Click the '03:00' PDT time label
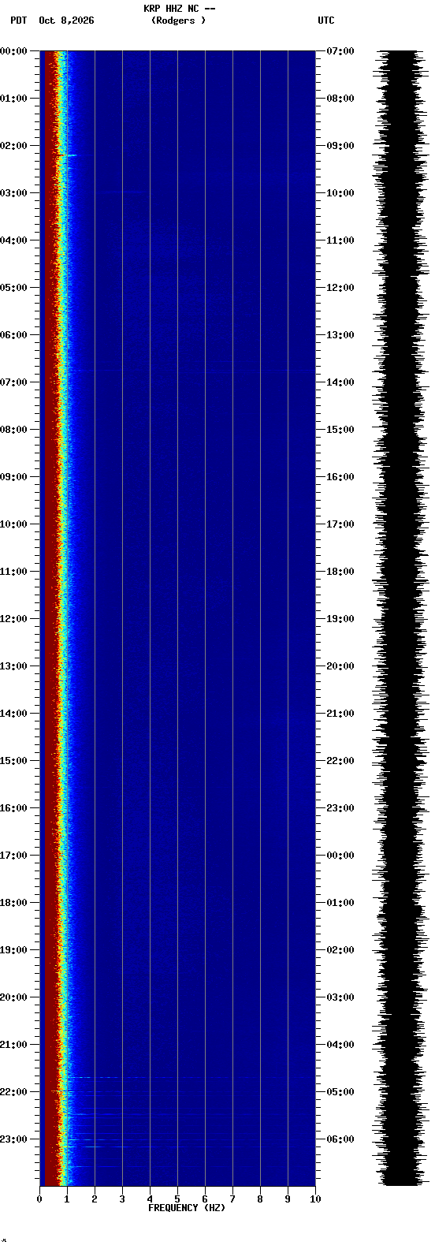 coord(14,193)
